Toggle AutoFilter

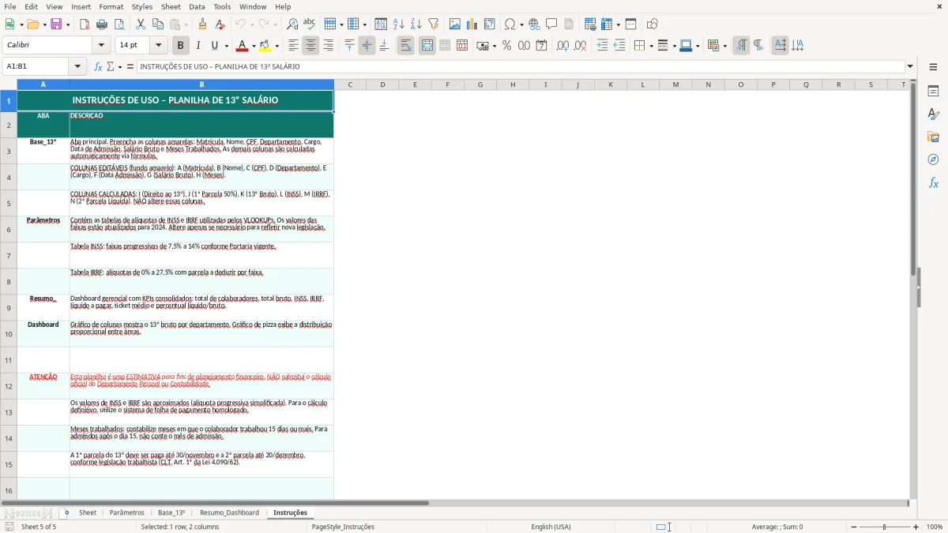pos(434,24)
